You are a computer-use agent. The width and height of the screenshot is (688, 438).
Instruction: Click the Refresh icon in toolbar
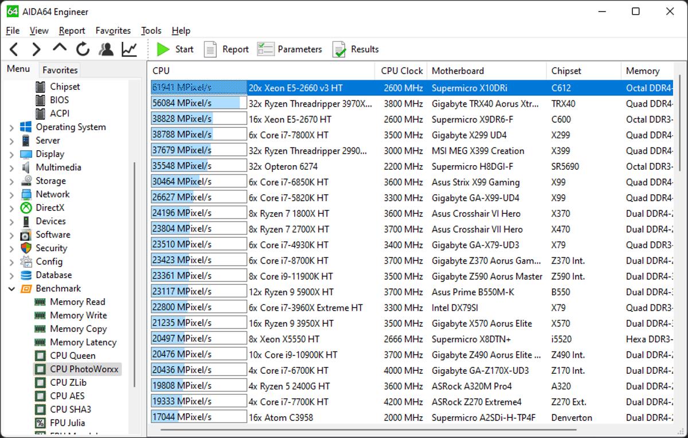point(83,49)
